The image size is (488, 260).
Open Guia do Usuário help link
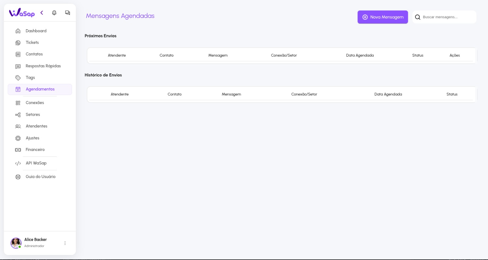coord(41,177)
